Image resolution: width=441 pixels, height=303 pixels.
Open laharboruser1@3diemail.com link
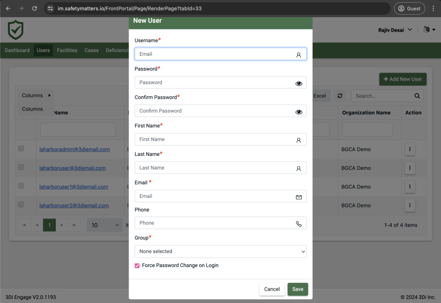74,187
